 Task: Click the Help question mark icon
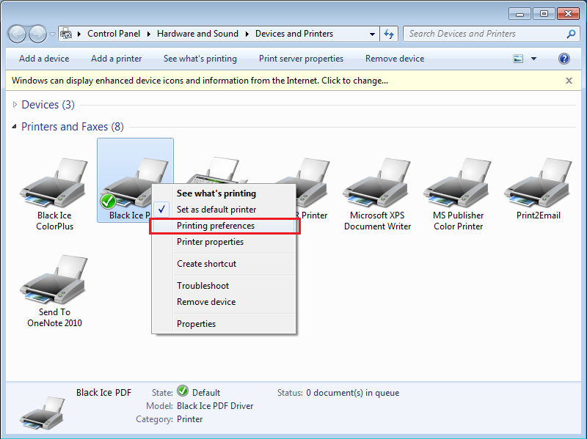coord(564,59)
